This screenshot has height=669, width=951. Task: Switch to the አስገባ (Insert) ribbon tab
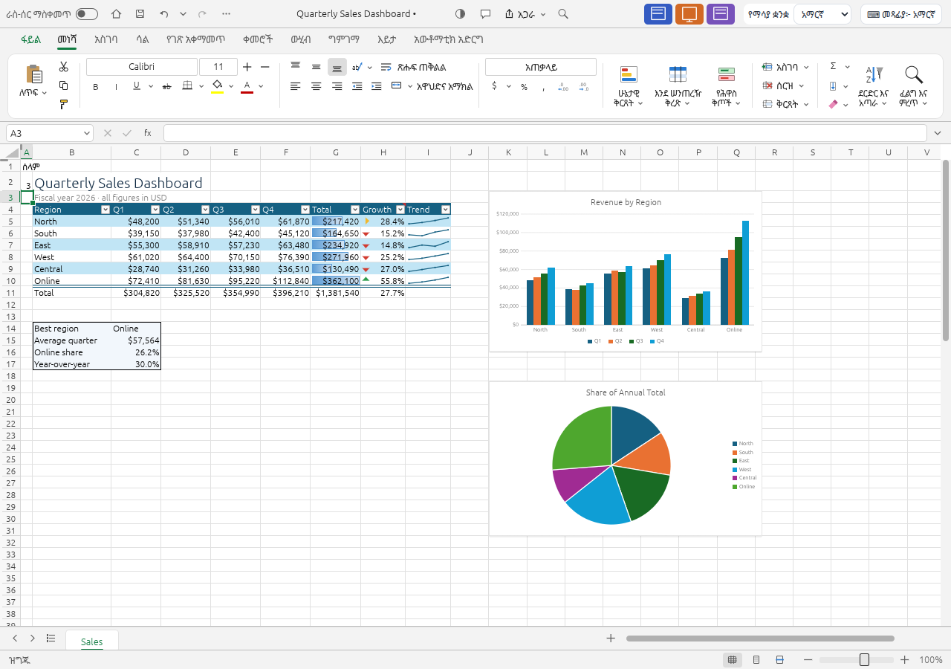(x=106, y=39)
